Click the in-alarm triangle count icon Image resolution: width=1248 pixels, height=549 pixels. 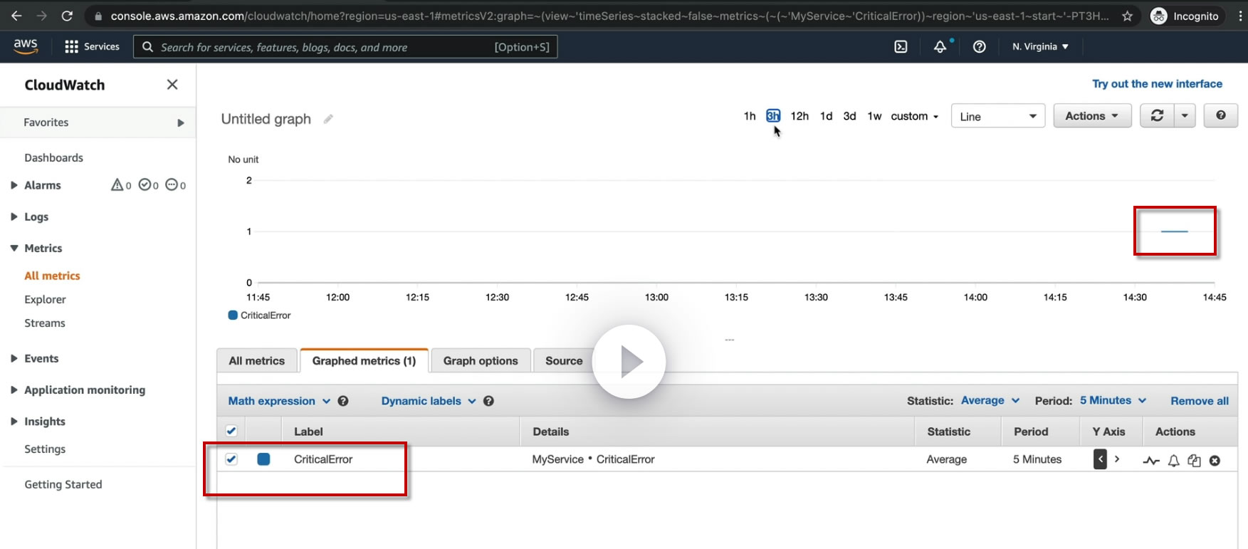click(121, 185)
